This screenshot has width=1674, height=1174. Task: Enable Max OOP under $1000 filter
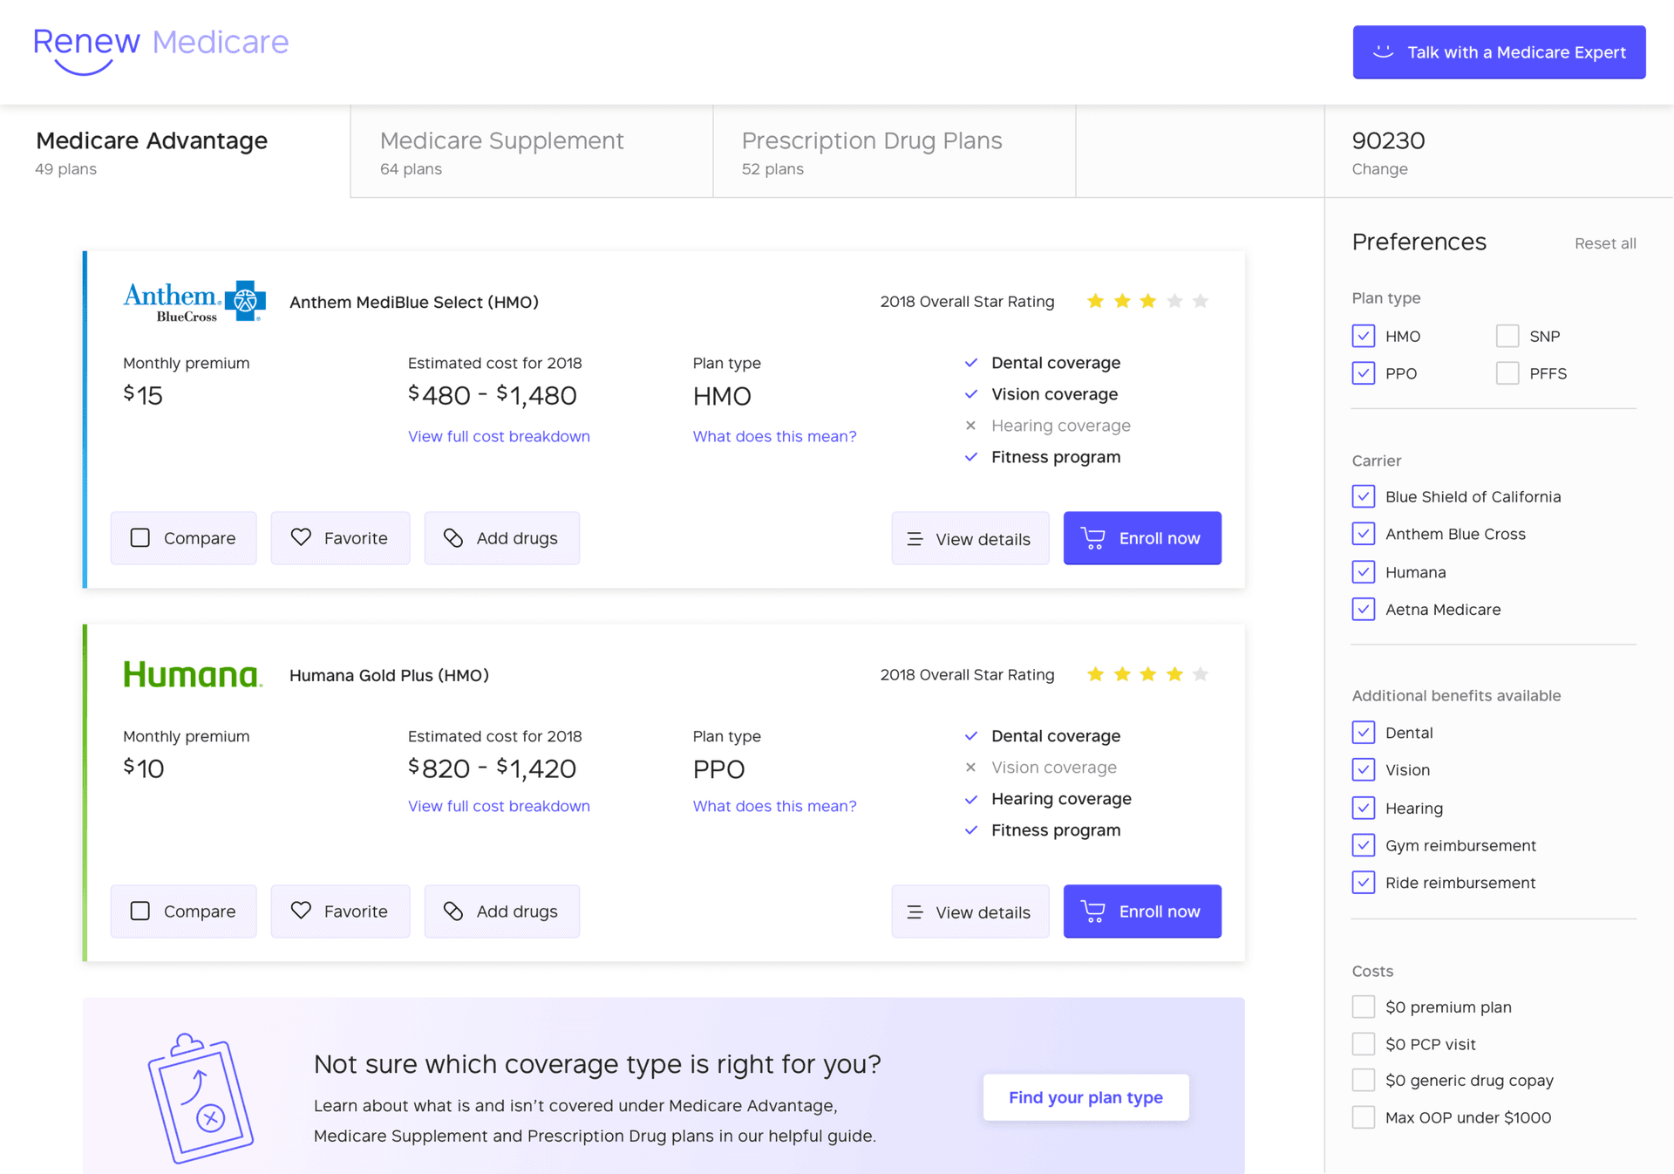1364,1117
